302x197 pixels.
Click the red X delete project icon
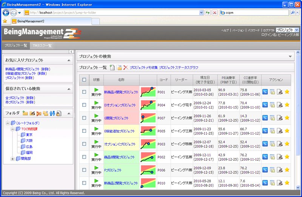[126, 68]
